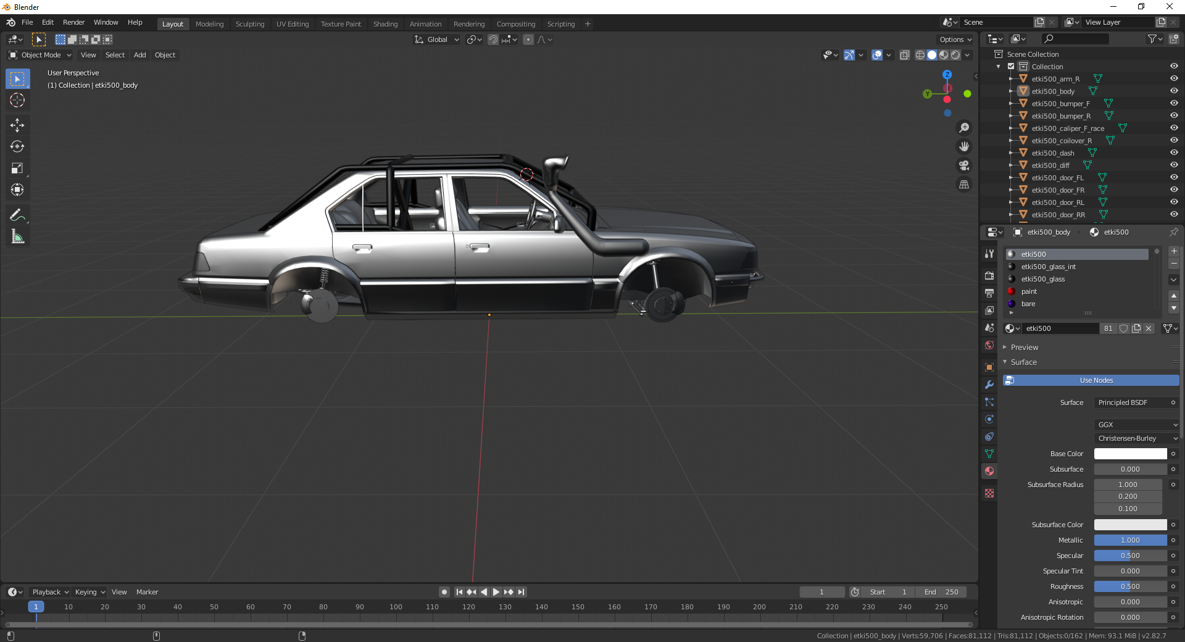Viewport: 1185px width, 642px height.
Task: Select the Transform tool
Action: pos(17,190)
